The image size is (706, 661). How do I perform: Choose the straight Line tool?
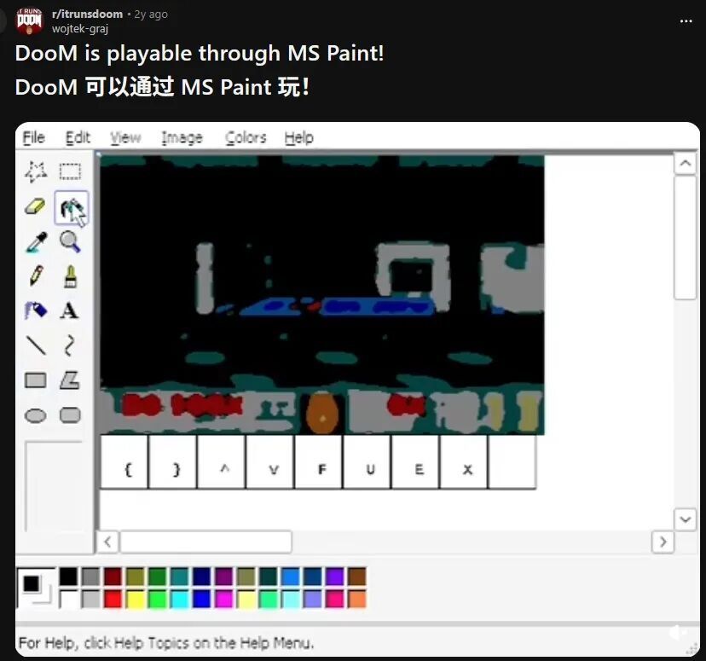point(36,345)
